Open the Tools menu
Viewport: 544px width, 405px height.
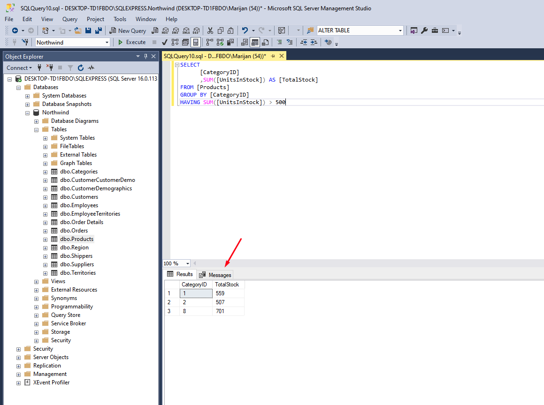[x=120, y=19]
